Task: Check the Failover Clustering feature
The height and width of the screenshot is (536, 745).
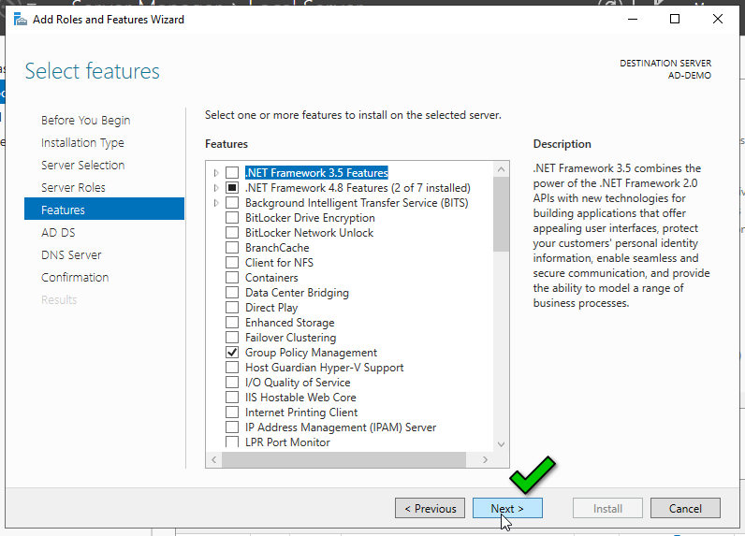Action: (x=232, y=338)
